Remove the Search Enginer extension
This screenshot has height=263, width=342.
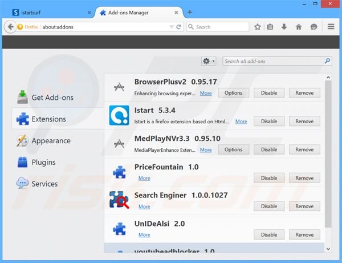pos(304,207)
